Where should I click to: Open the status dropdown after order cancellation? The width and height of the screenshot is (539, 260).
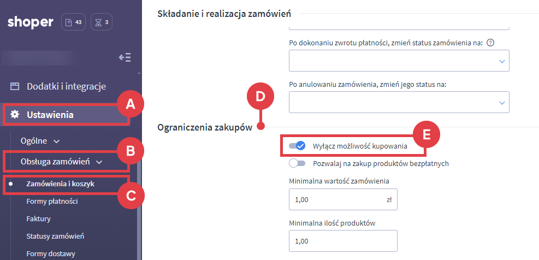[399, 102]
